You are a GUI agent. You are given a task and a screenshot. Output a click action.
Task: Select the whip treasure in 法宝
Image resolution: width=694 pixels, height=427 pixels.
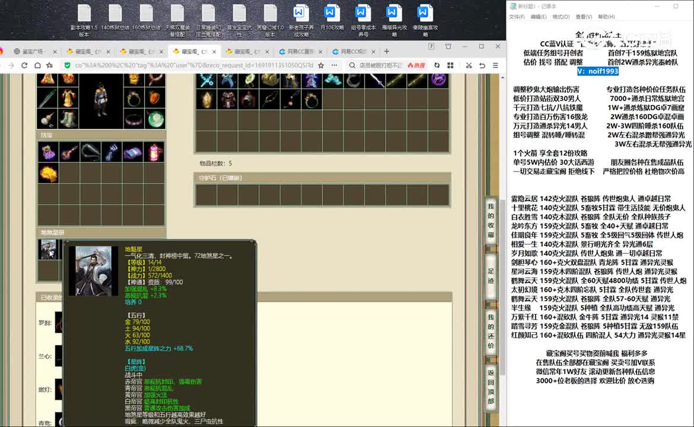[90, 152]
